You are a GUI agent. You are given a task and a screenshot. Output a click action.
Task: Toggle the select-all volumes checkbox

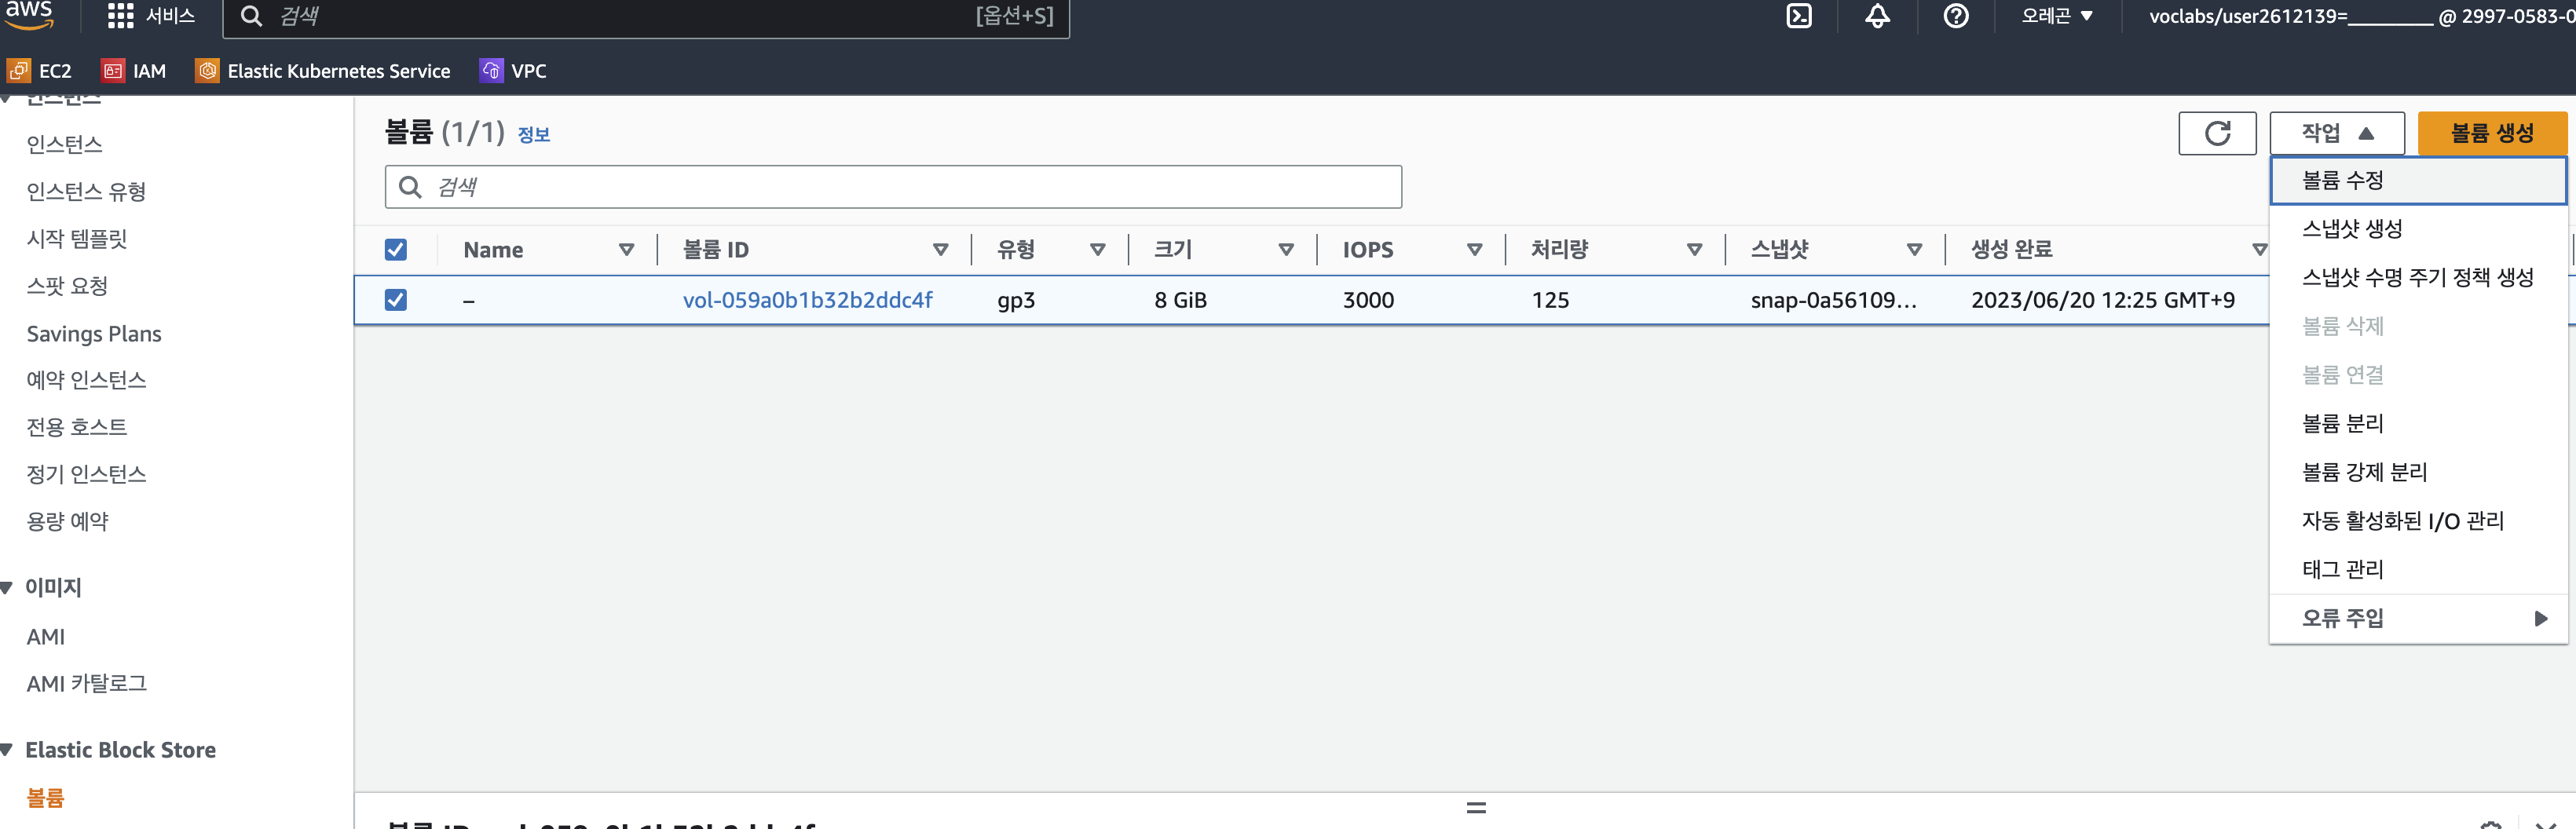[396, 250]
